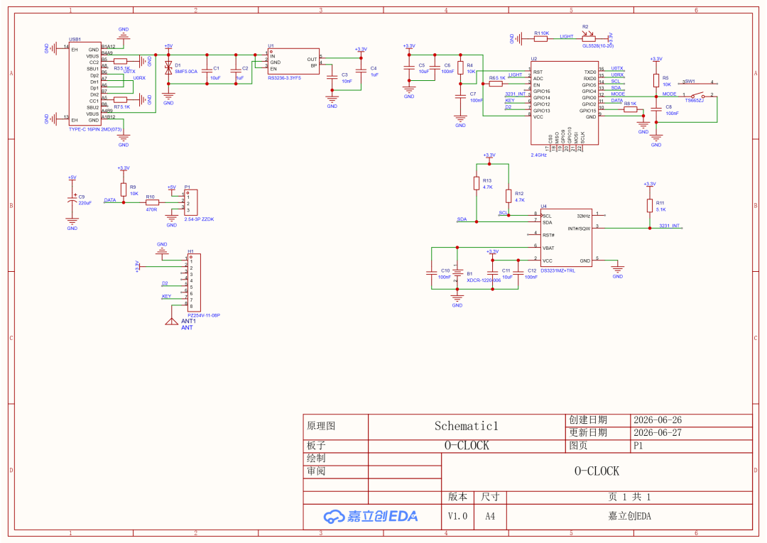Click the 'MODE' net label beside SW1

tap(669, 94)
